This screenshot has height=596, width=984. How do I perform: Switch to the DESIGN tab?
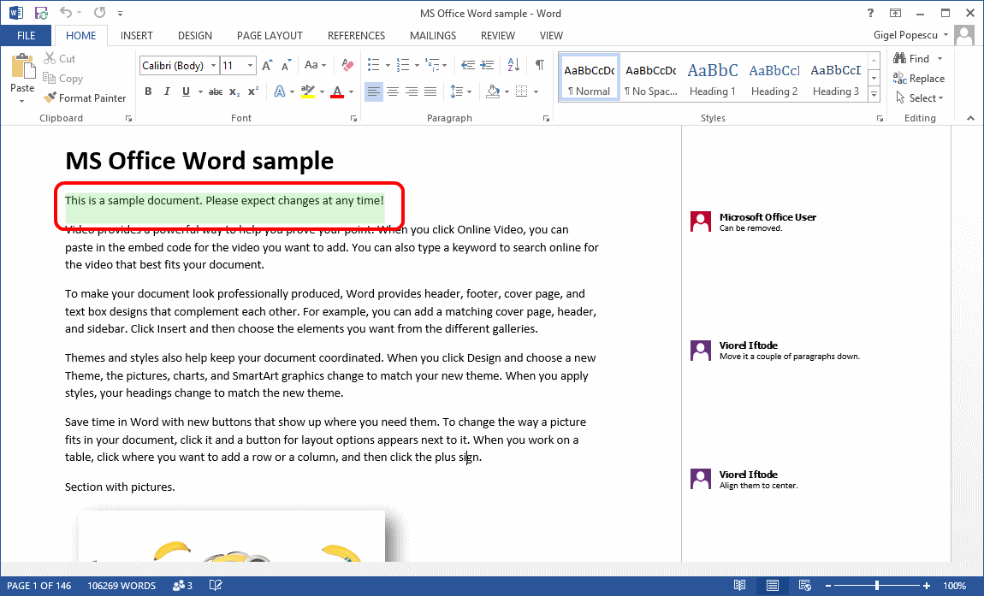point(195,36)
